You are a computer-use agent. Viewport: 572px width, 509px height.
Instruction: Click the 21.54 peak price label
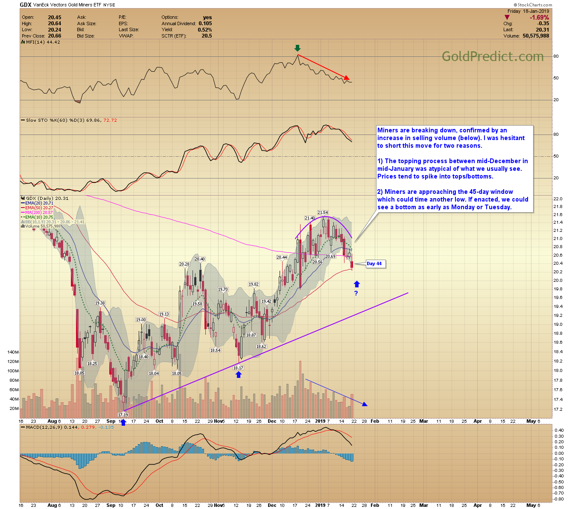click(323, 212)
